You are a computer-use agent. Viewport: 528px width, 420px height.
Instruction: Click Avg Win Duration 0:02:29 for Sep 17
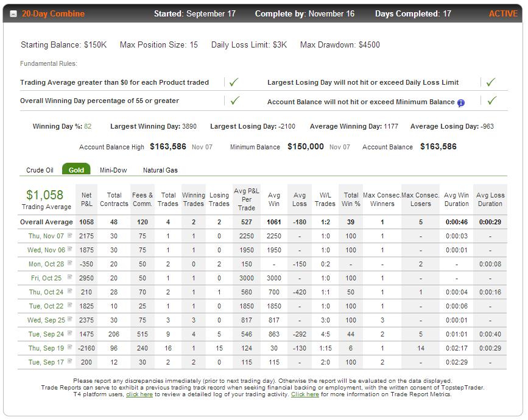pyautogui.click(x=457, y=362)
